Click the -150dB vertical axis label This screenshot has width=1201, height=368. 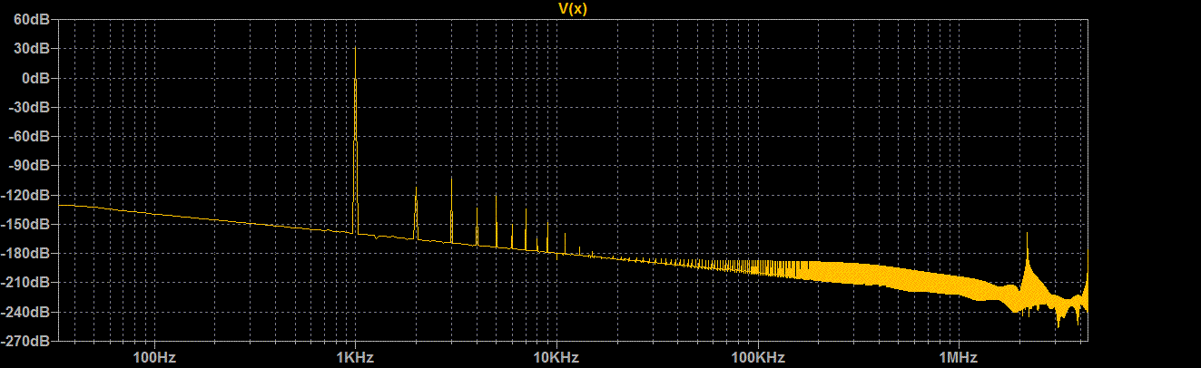[27, 224]
